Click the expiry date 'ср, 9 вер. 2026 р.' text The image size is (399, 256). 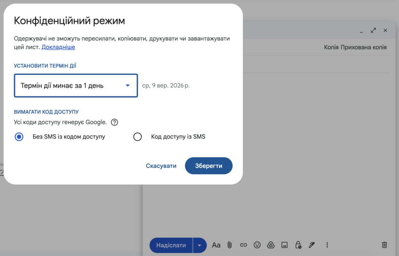pyautogui.click(x=166, y=86)
